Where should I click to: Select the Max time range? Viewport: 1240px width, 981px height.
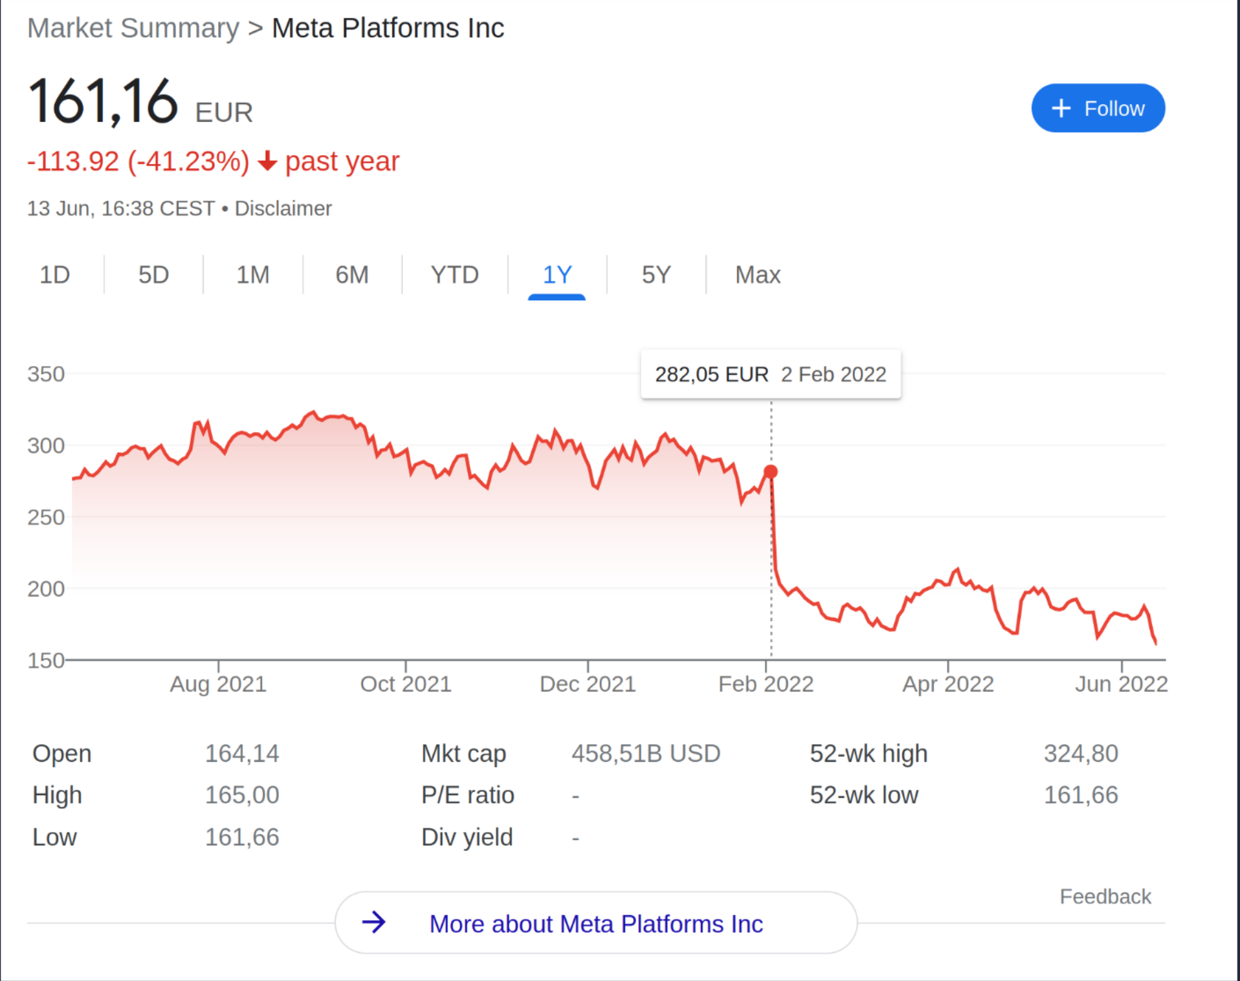pyautogui.click(x=758, y=275)
